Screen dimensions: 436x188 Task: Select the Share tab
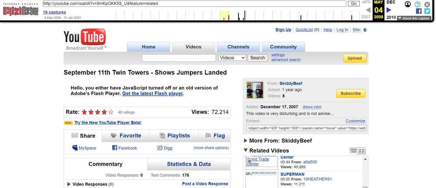click(x=83, y=136)
